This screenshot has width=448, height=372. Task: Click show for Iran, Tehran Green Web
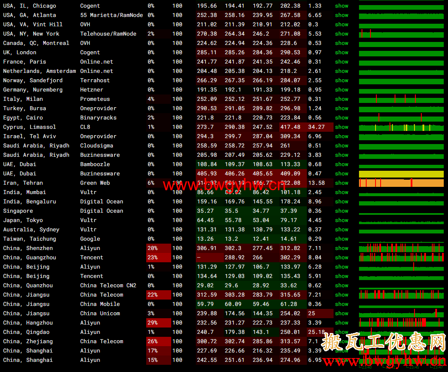click(x=342, y=183)
